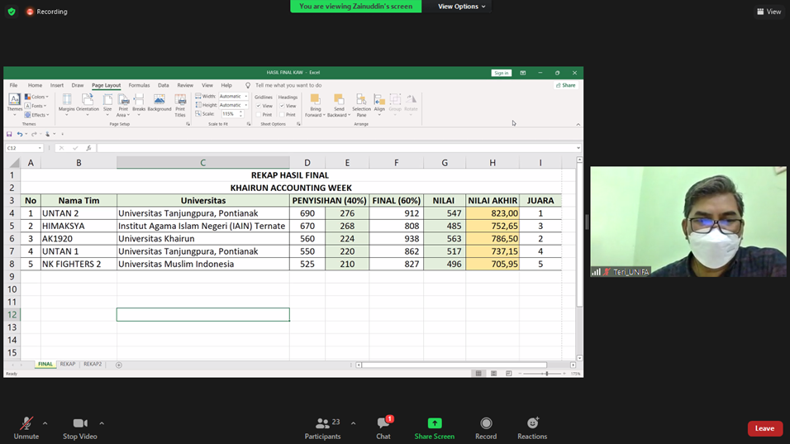
Task: Toggle the Gridlines View checkbox
Action: [258, 106]
